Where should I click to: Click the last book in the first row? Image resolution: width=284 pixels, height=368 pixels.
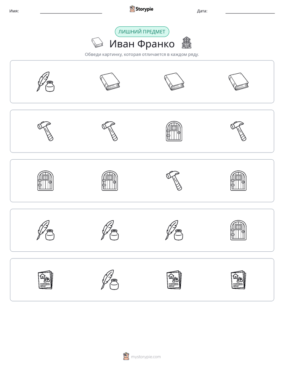click(238, 81)
